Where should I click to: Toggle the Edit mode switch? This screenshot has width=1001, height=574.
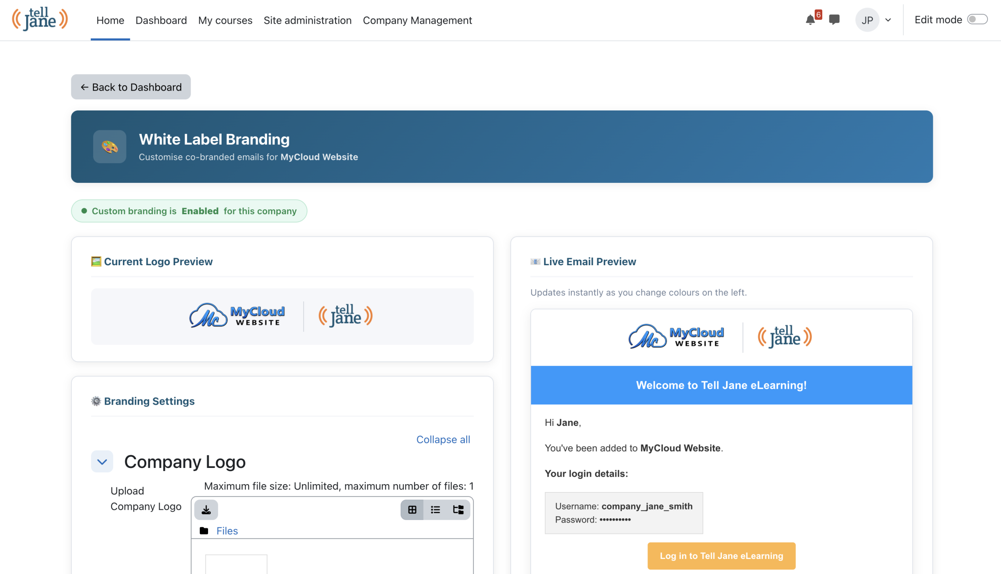[977, 20]
